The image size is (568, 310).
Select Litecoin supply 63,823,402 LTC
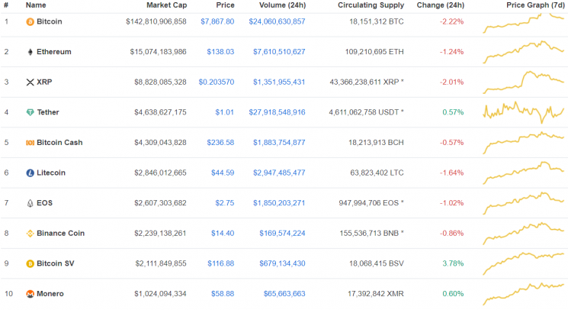click(x=377, y=173)
